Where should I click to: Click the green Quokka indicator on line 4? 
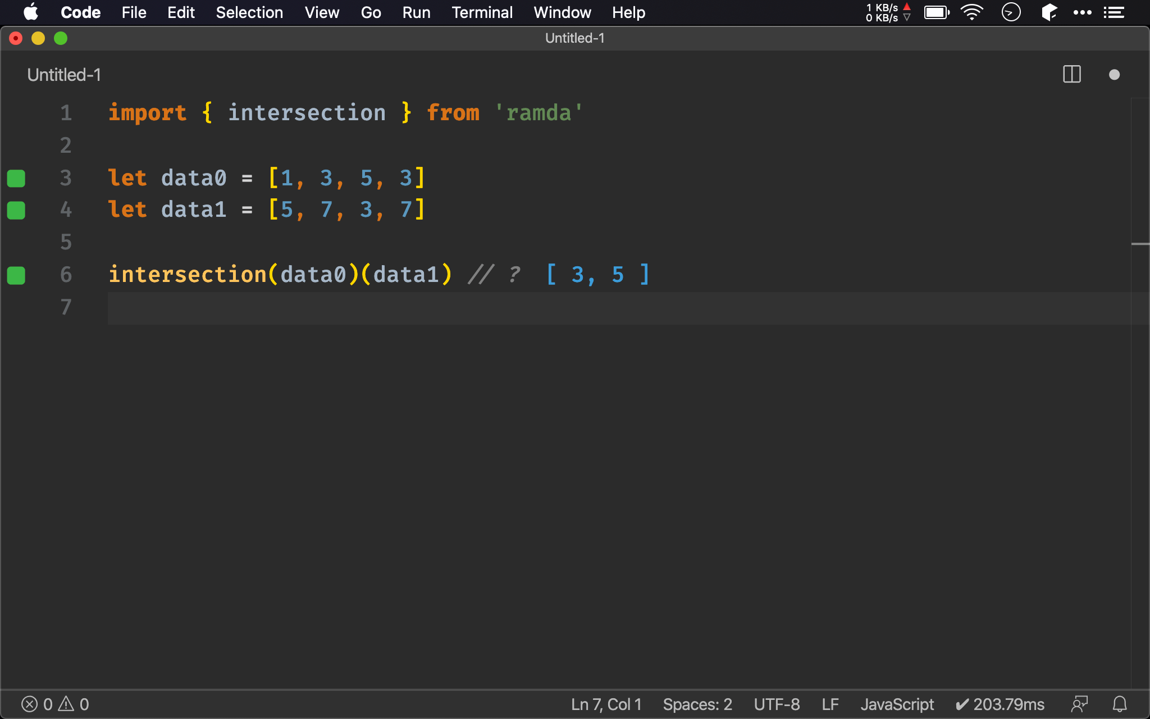click(x=16, y=210)
